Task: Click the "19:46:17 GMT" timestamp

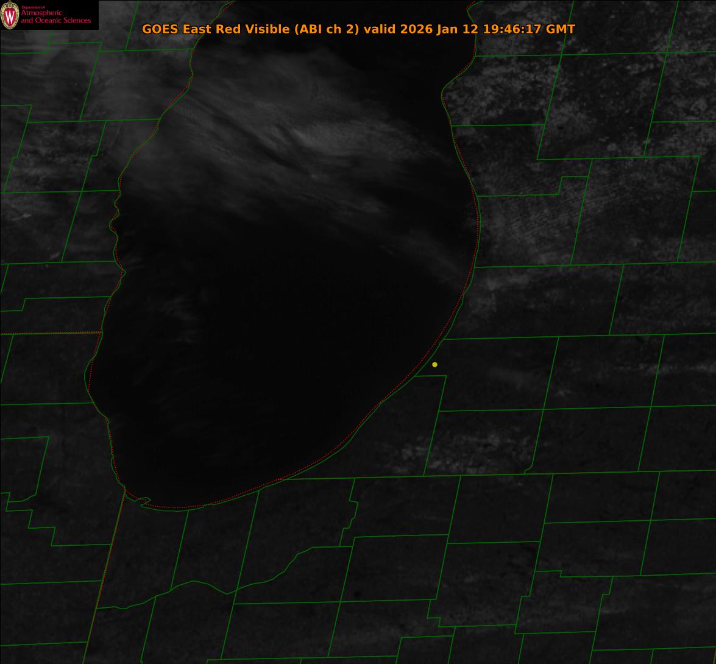Action: pyautogui.click(x=528, y=29)
